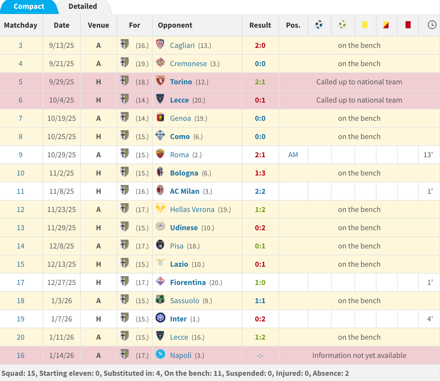Click the minutes played clock icon
Image resolution: width=440 pixels, height=381 pixels.
tap(432, 25)
